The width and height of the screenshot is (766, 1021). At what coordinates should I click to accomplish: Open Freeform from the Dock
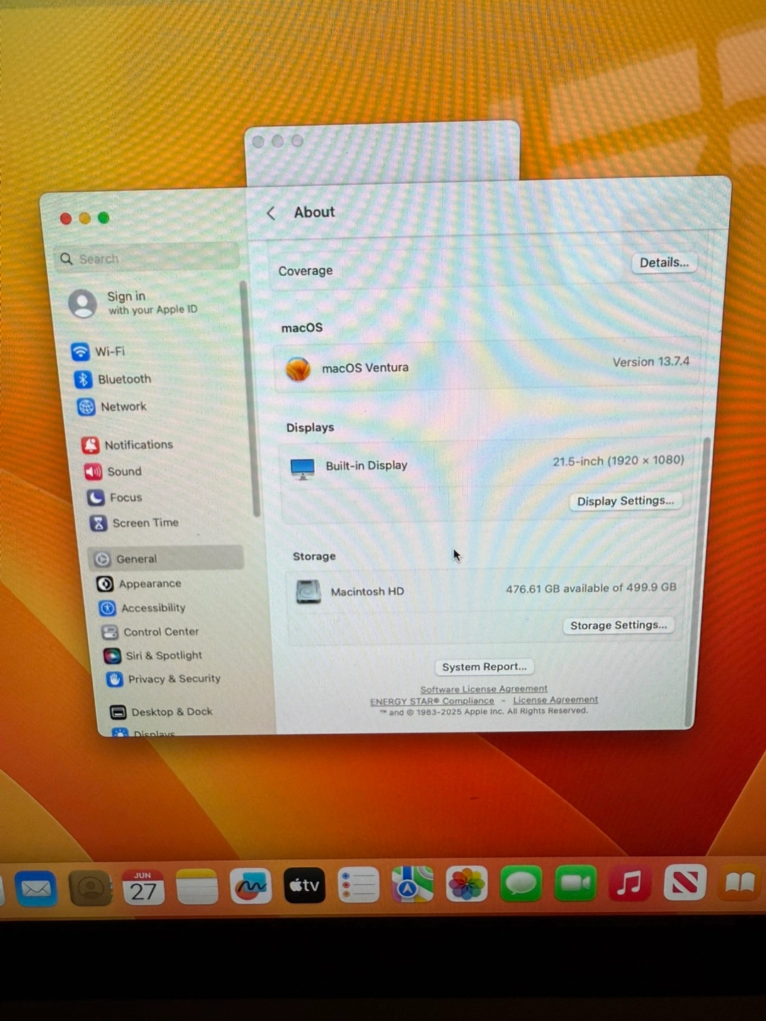(x=251, y=886)
